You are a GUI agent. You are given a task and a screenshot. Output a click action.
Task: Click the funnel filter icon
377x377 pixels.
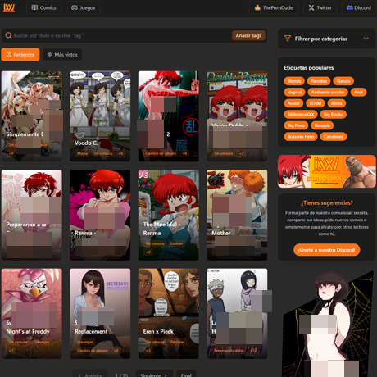coord(288,39)
